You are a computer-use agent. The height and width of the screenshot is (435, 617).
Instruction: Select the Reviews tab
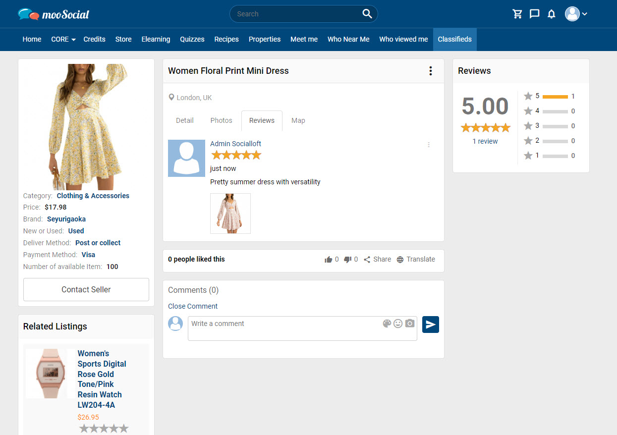[x=262, y=120]
